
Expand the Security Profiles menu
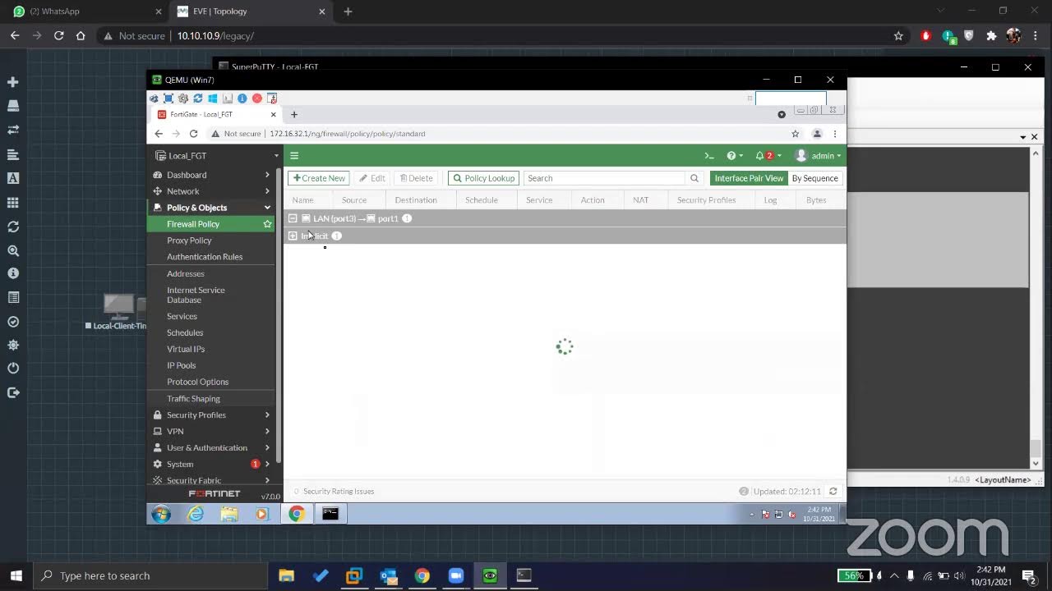coord(211,415)
